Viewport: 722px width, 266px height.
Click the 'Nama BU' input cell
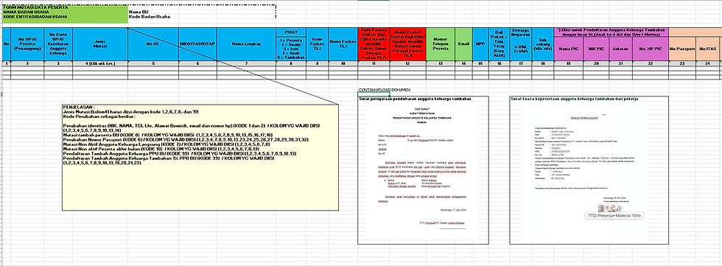tap(202, 13)
